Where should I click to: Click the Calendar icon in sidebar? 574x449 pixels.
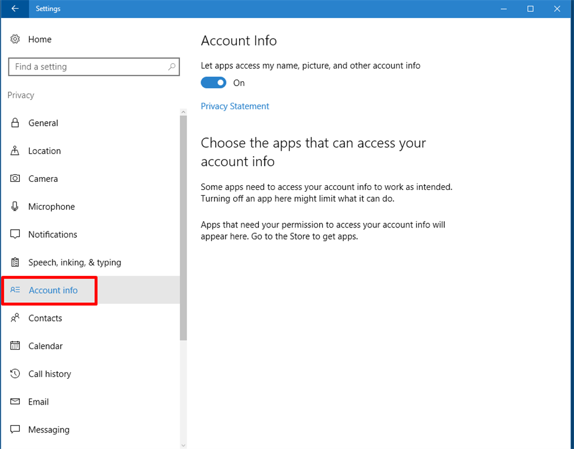pos(15,346)
